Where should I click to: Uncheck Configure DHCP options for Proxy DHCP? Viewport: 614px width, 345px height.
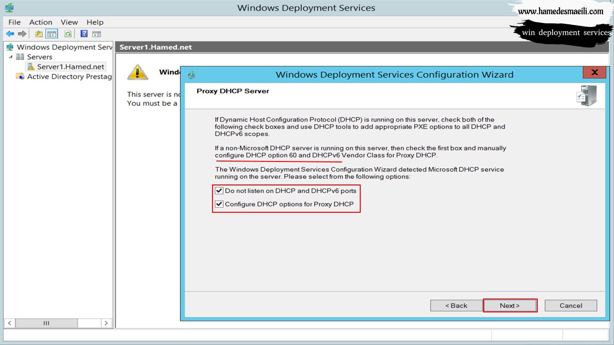click(x=219, y=204)
